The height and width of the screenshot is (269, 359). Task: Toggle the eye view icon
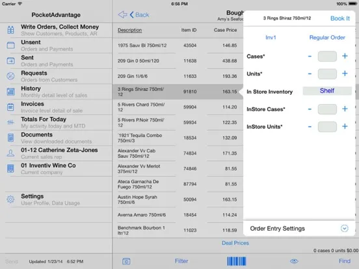(294, 261)
